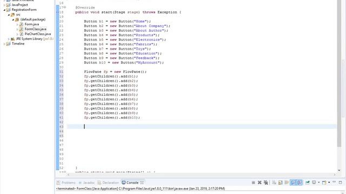Viewport: 346px width, 194px height.
Task: Switch to the Javadoc tab
Action: 86,183
